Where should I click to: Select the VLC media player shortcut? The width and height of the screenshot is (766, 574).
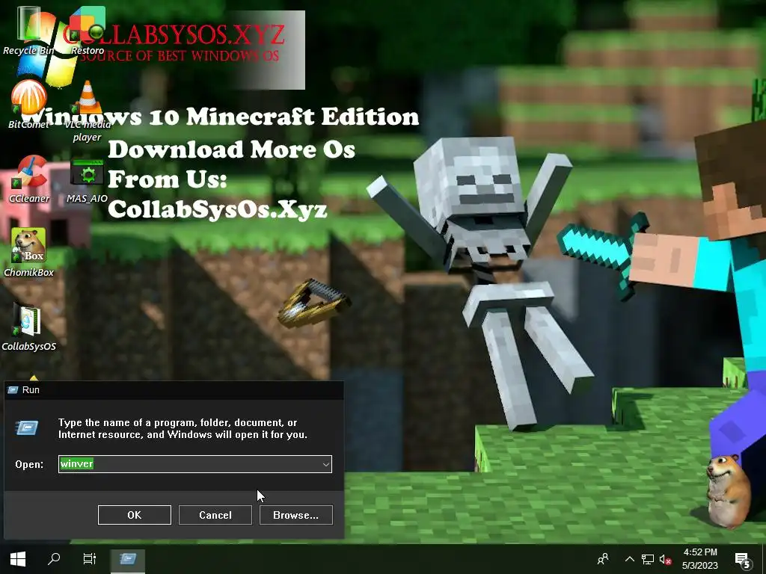pos(87,111)
